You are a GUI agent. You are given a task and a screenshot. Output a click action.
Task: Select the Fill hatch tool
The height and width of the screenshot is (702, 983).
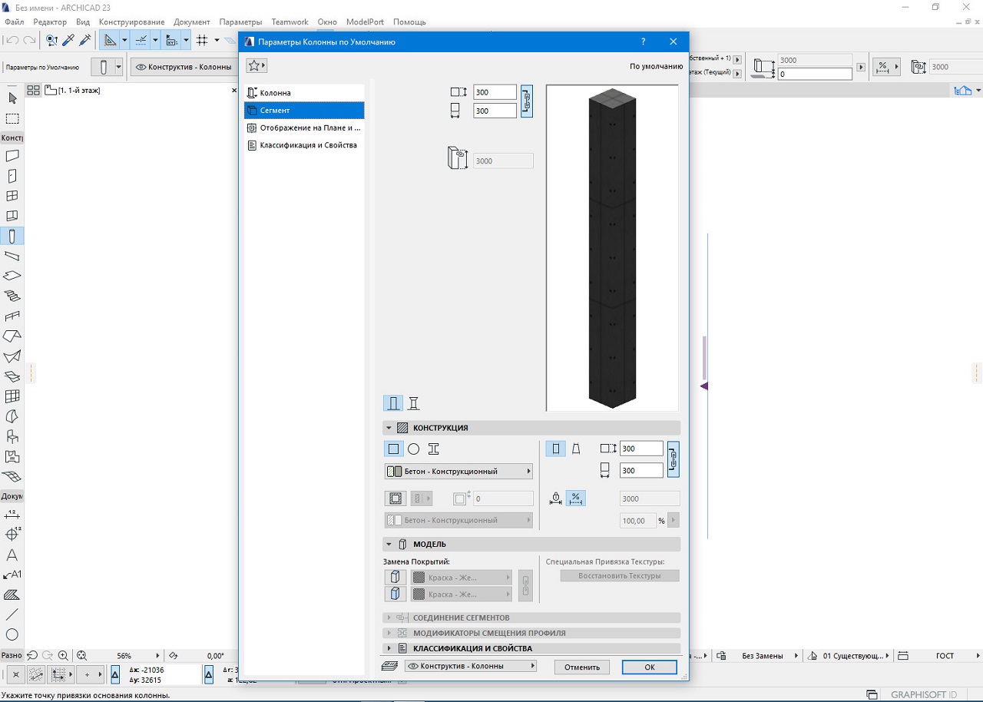coord(12,594)
